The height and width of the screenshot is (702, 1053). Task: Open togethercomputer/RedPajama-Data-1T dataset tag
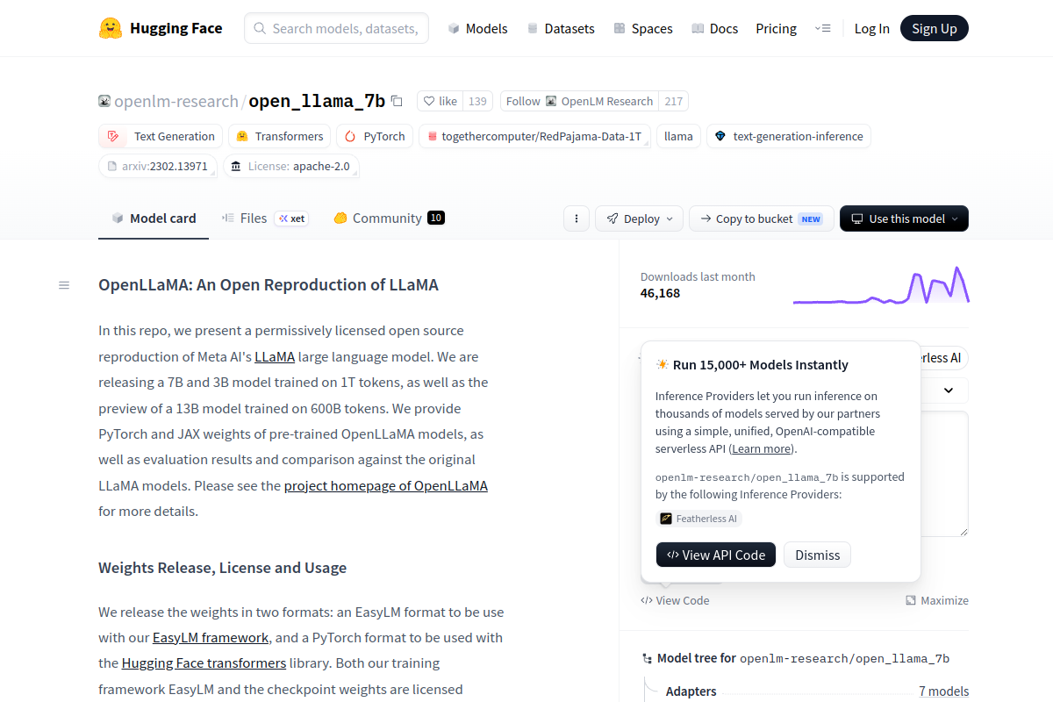[535, 136]
